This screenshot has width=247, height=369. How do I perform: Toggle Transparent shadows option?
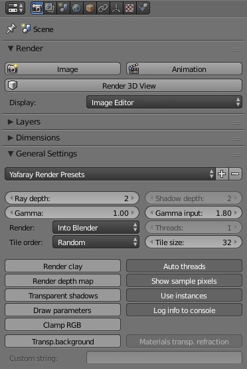click(62, 295)
